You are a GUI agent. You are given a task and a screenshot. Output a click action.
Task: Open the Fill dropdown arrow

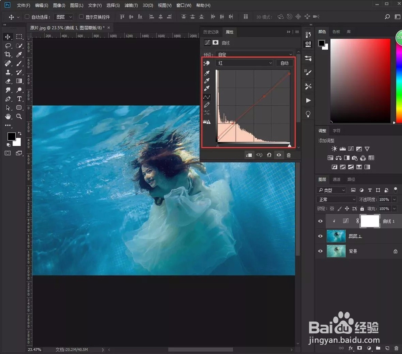[394, 209]
